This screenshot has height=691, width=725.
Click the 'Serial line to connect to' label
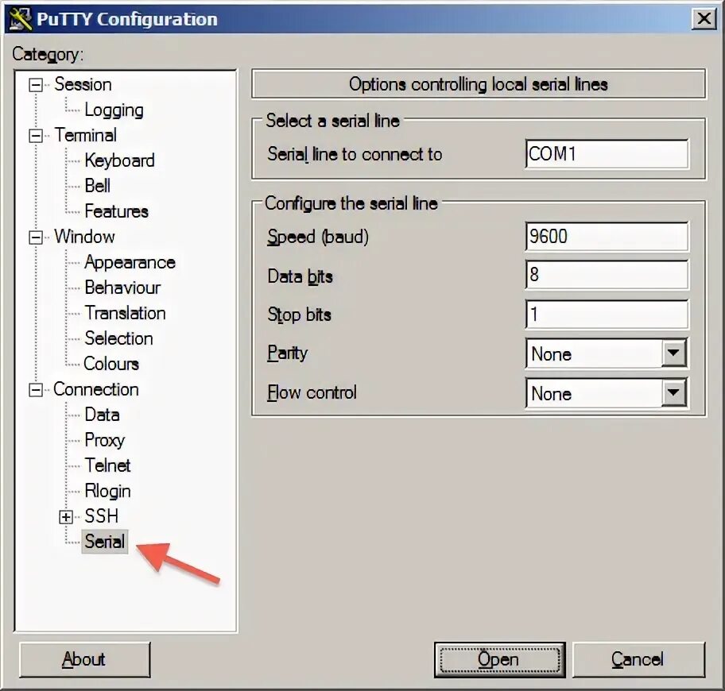coord(355,154)
